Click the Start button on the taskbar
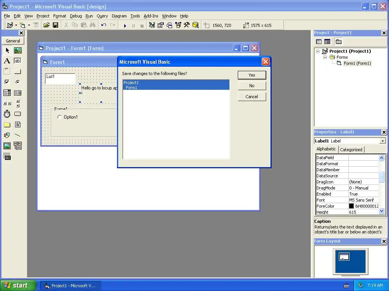This screenshot has height=291, width=389. tap(18, 286)
